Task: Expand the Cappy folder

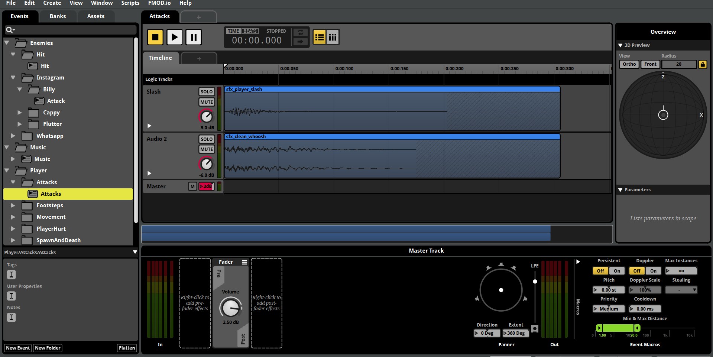Action: coord(20,112)
